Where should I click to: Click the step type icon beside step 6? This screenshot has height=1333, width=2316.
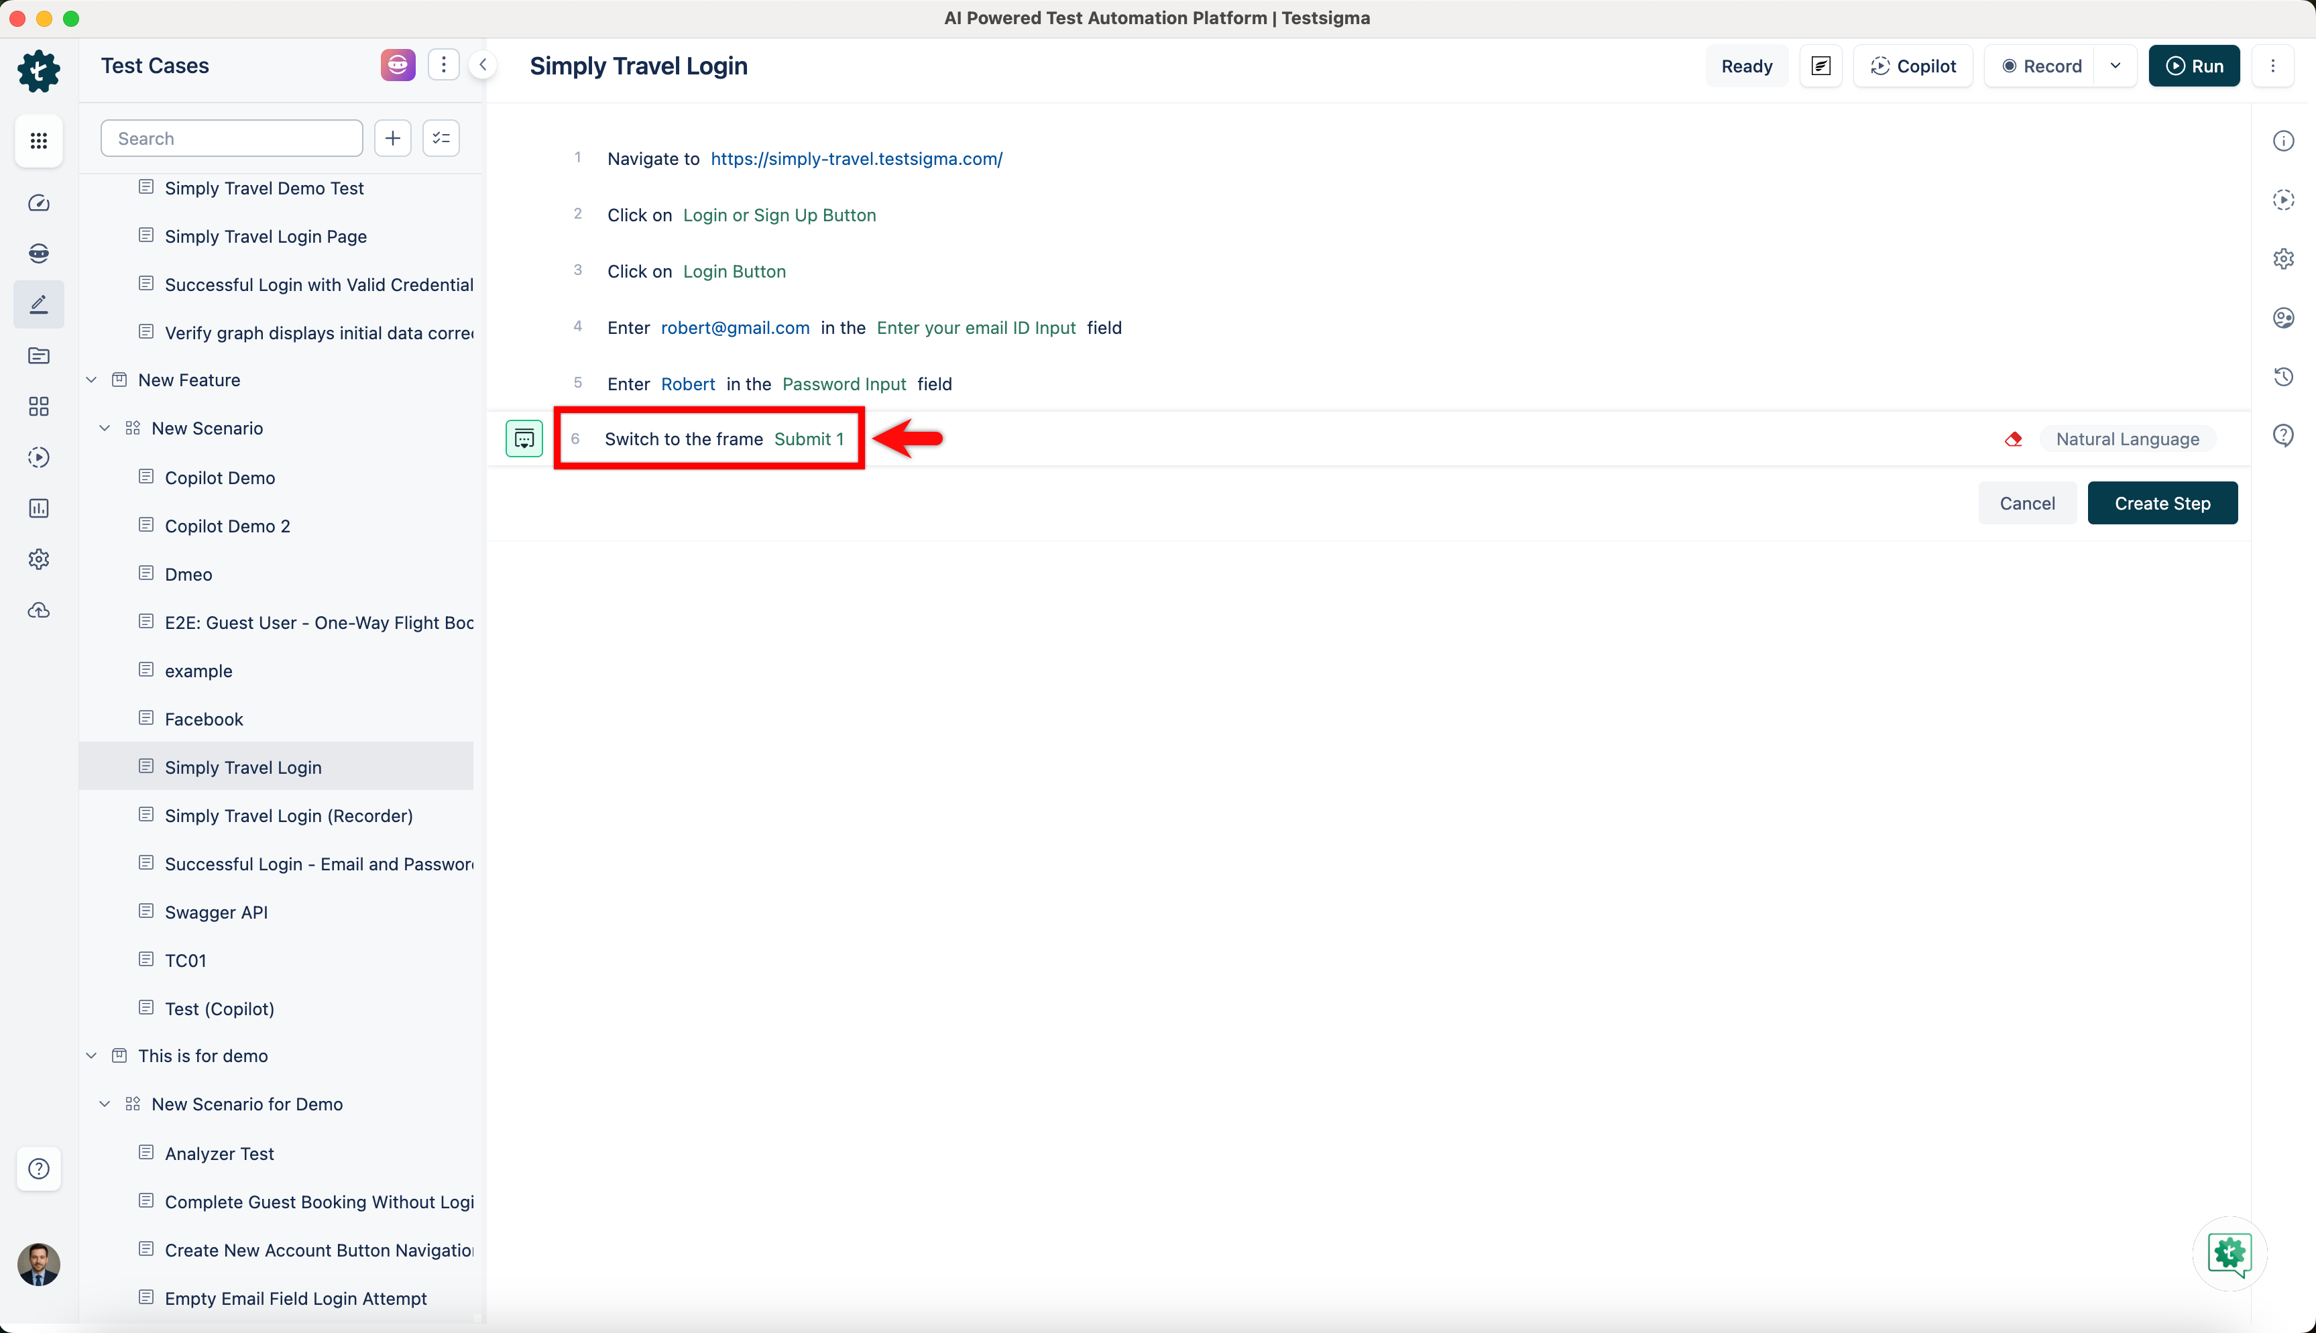524,439
